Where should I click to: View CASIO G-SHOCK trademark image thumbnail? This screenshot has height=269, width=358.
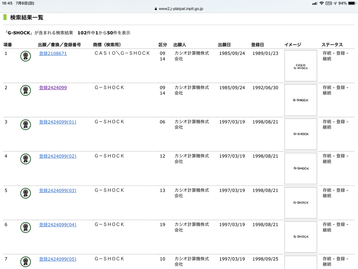pyautogui.click(x=301, y=66)
